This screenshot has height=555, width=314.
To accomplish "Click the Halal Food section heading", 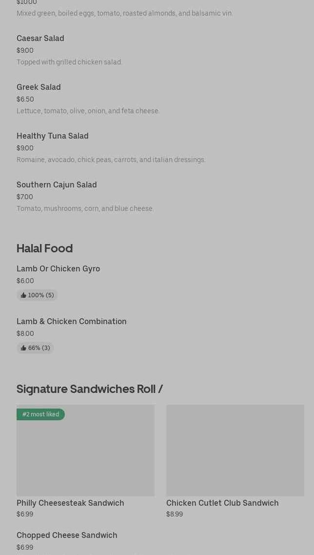I will coord(44,248).
